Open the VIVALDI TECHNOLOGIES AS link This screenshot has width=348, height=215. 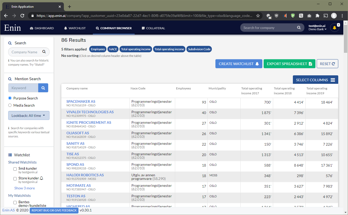point(90,112)
